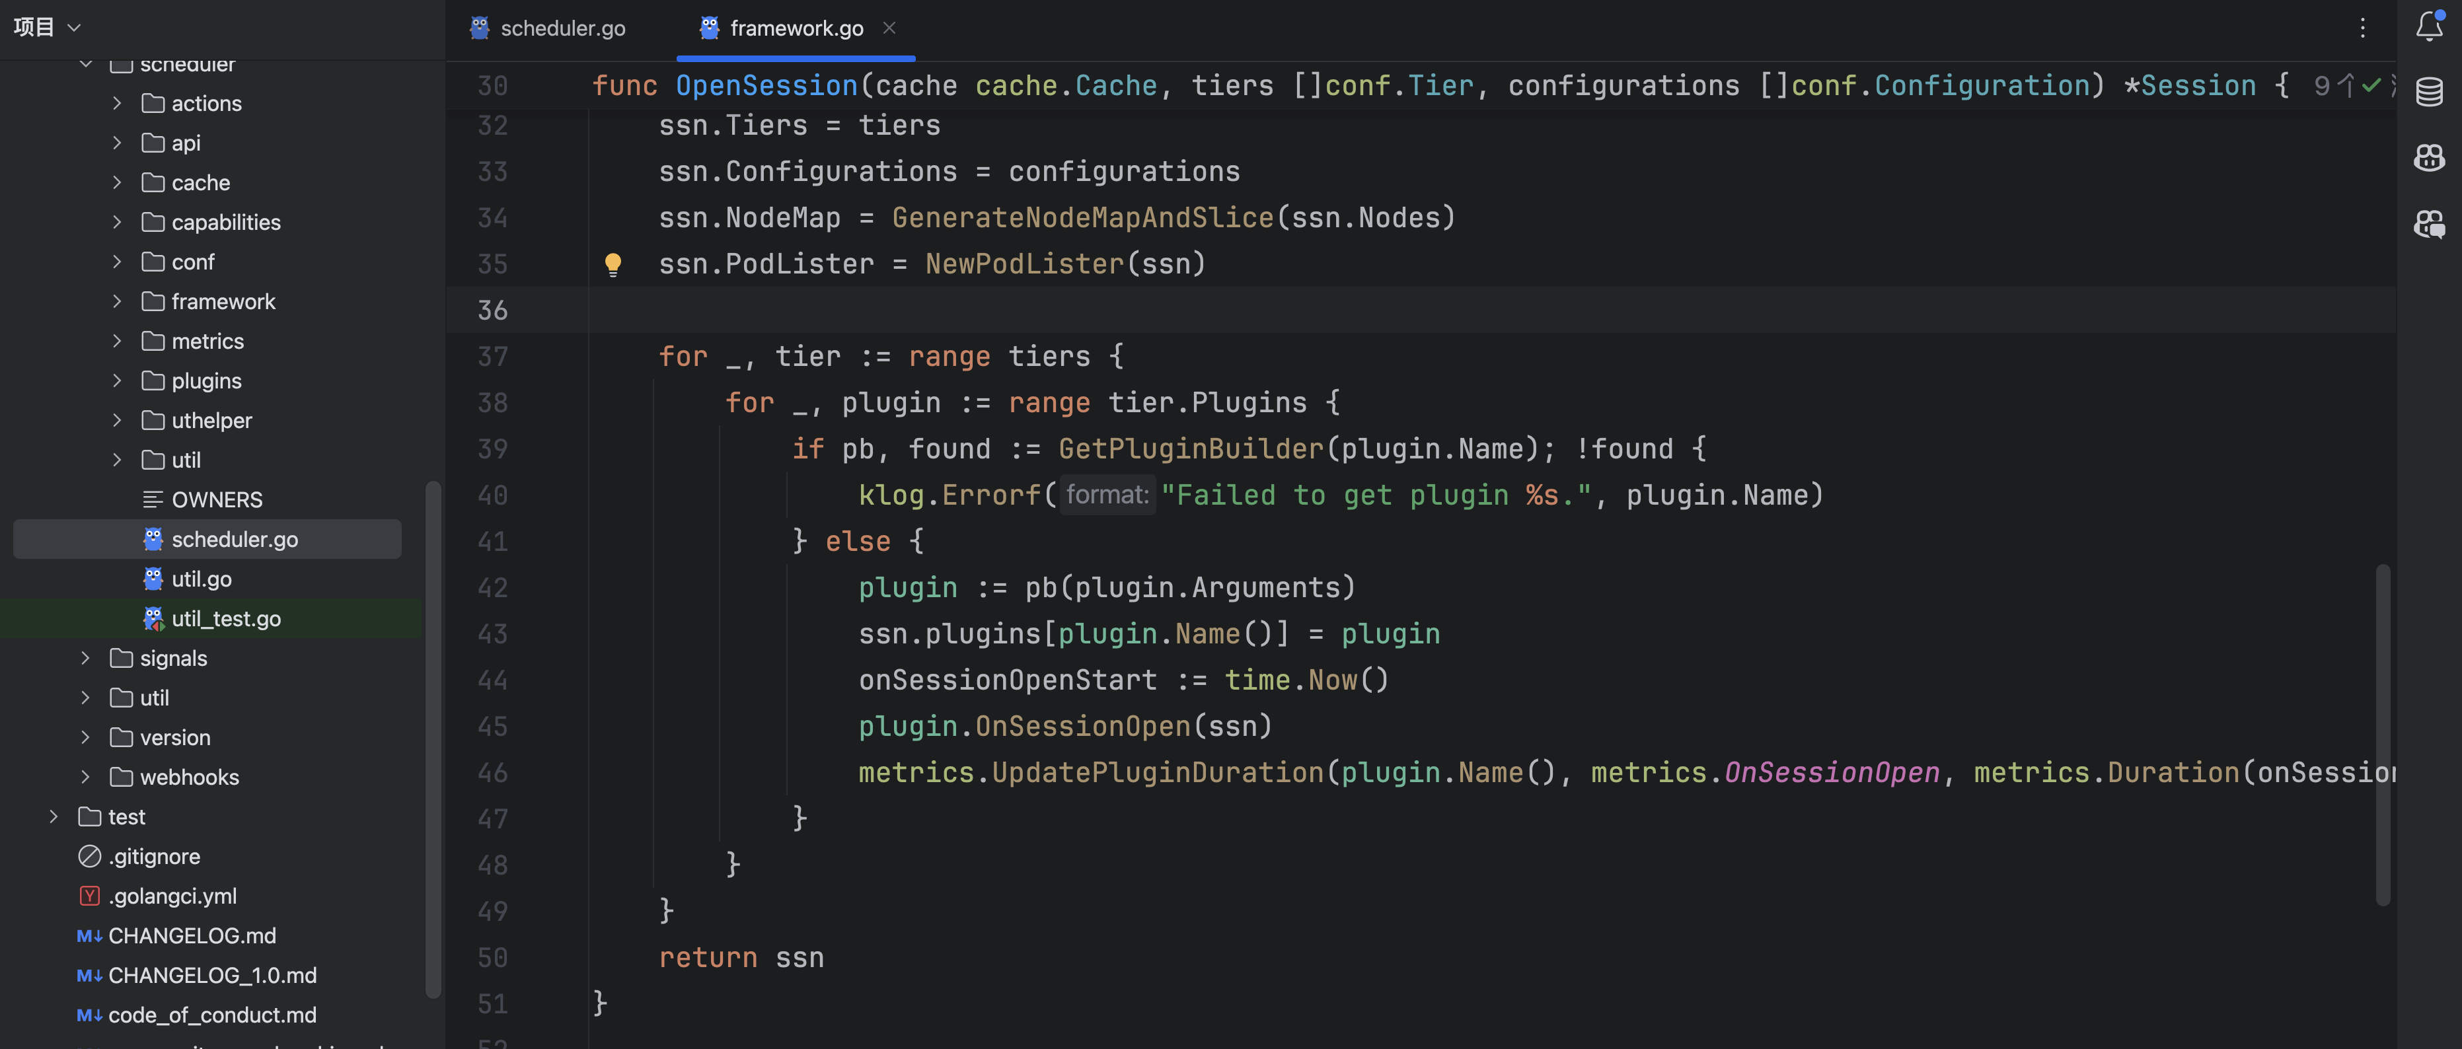This screenshot has width=2462, height=1049.
Task: Click the lightbulb quick-fix icon on line 35
Action: (613, 265)
